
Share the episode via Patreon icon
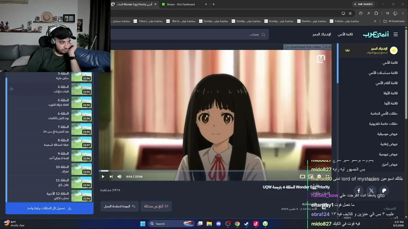(384, 191)
